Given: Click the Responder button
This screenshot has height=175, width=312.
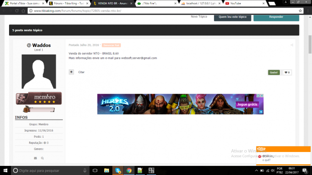Looking at the screenshot, I should [x=276, y=17].
